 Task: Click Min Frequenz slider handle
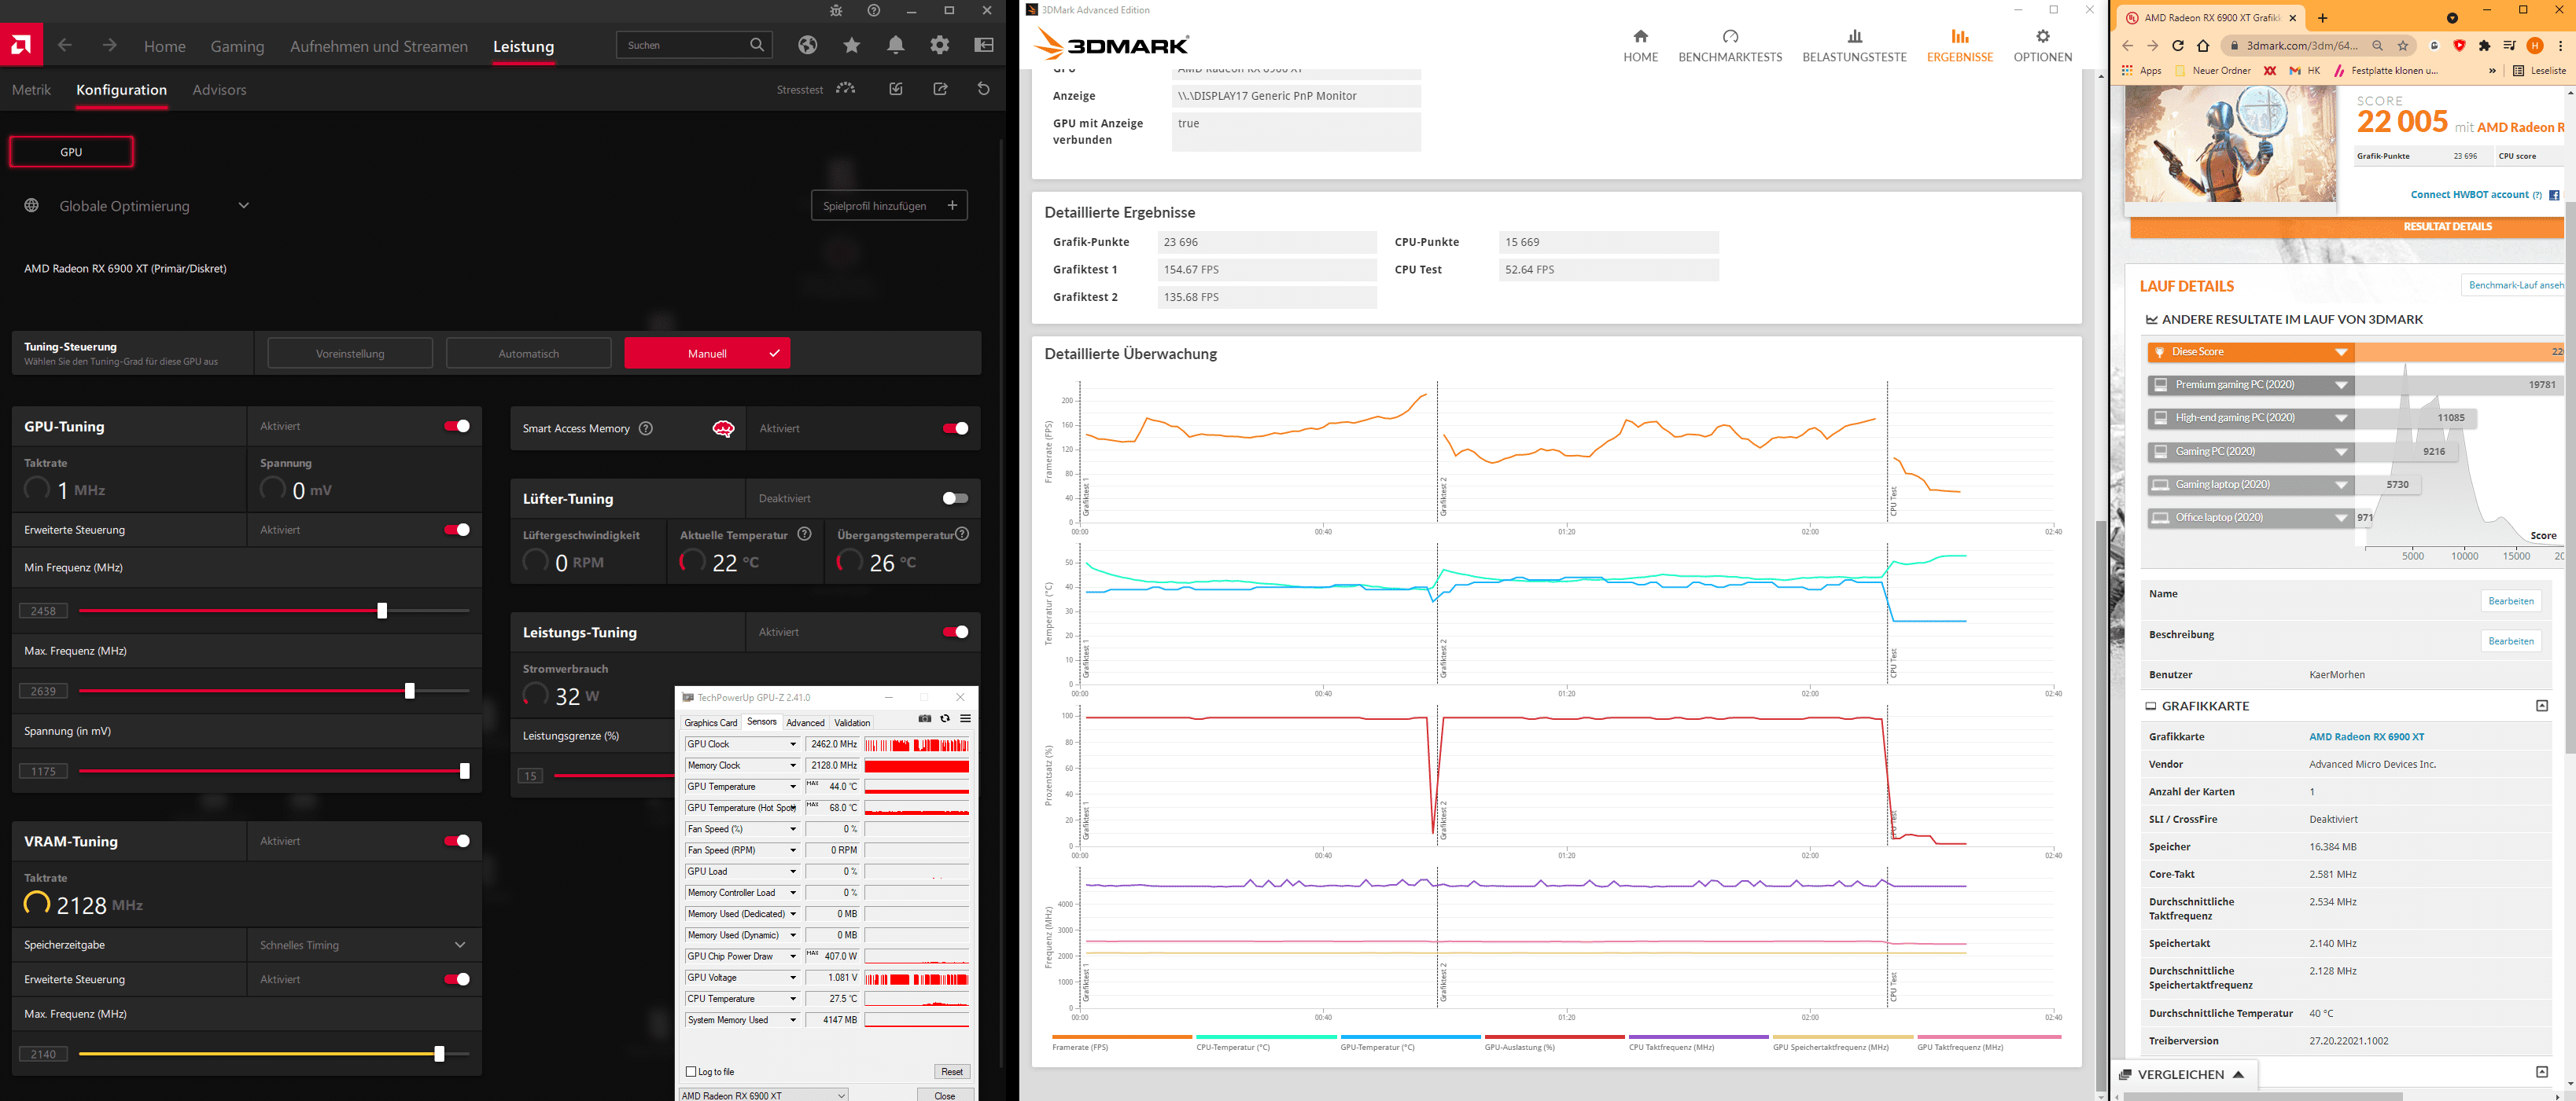(382, 611)
